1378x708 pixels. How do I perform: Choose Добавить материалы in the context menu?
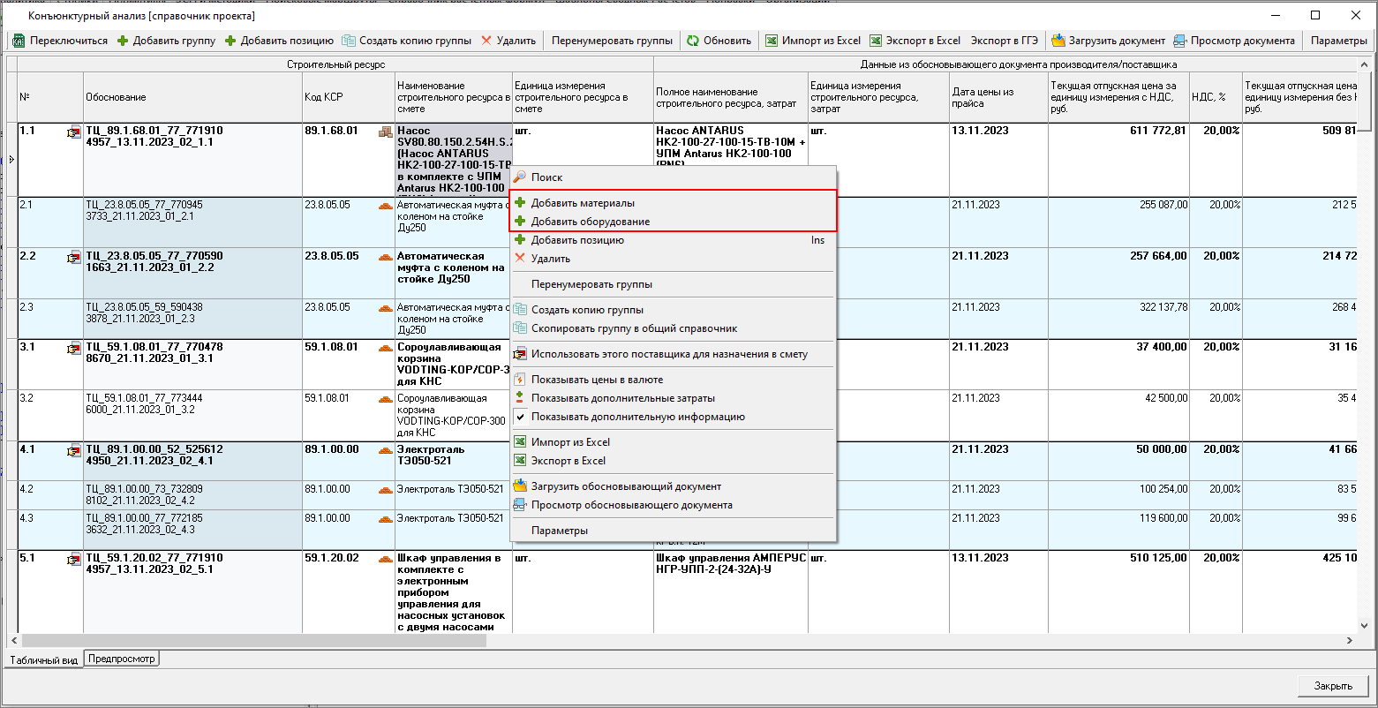point(583,203)
